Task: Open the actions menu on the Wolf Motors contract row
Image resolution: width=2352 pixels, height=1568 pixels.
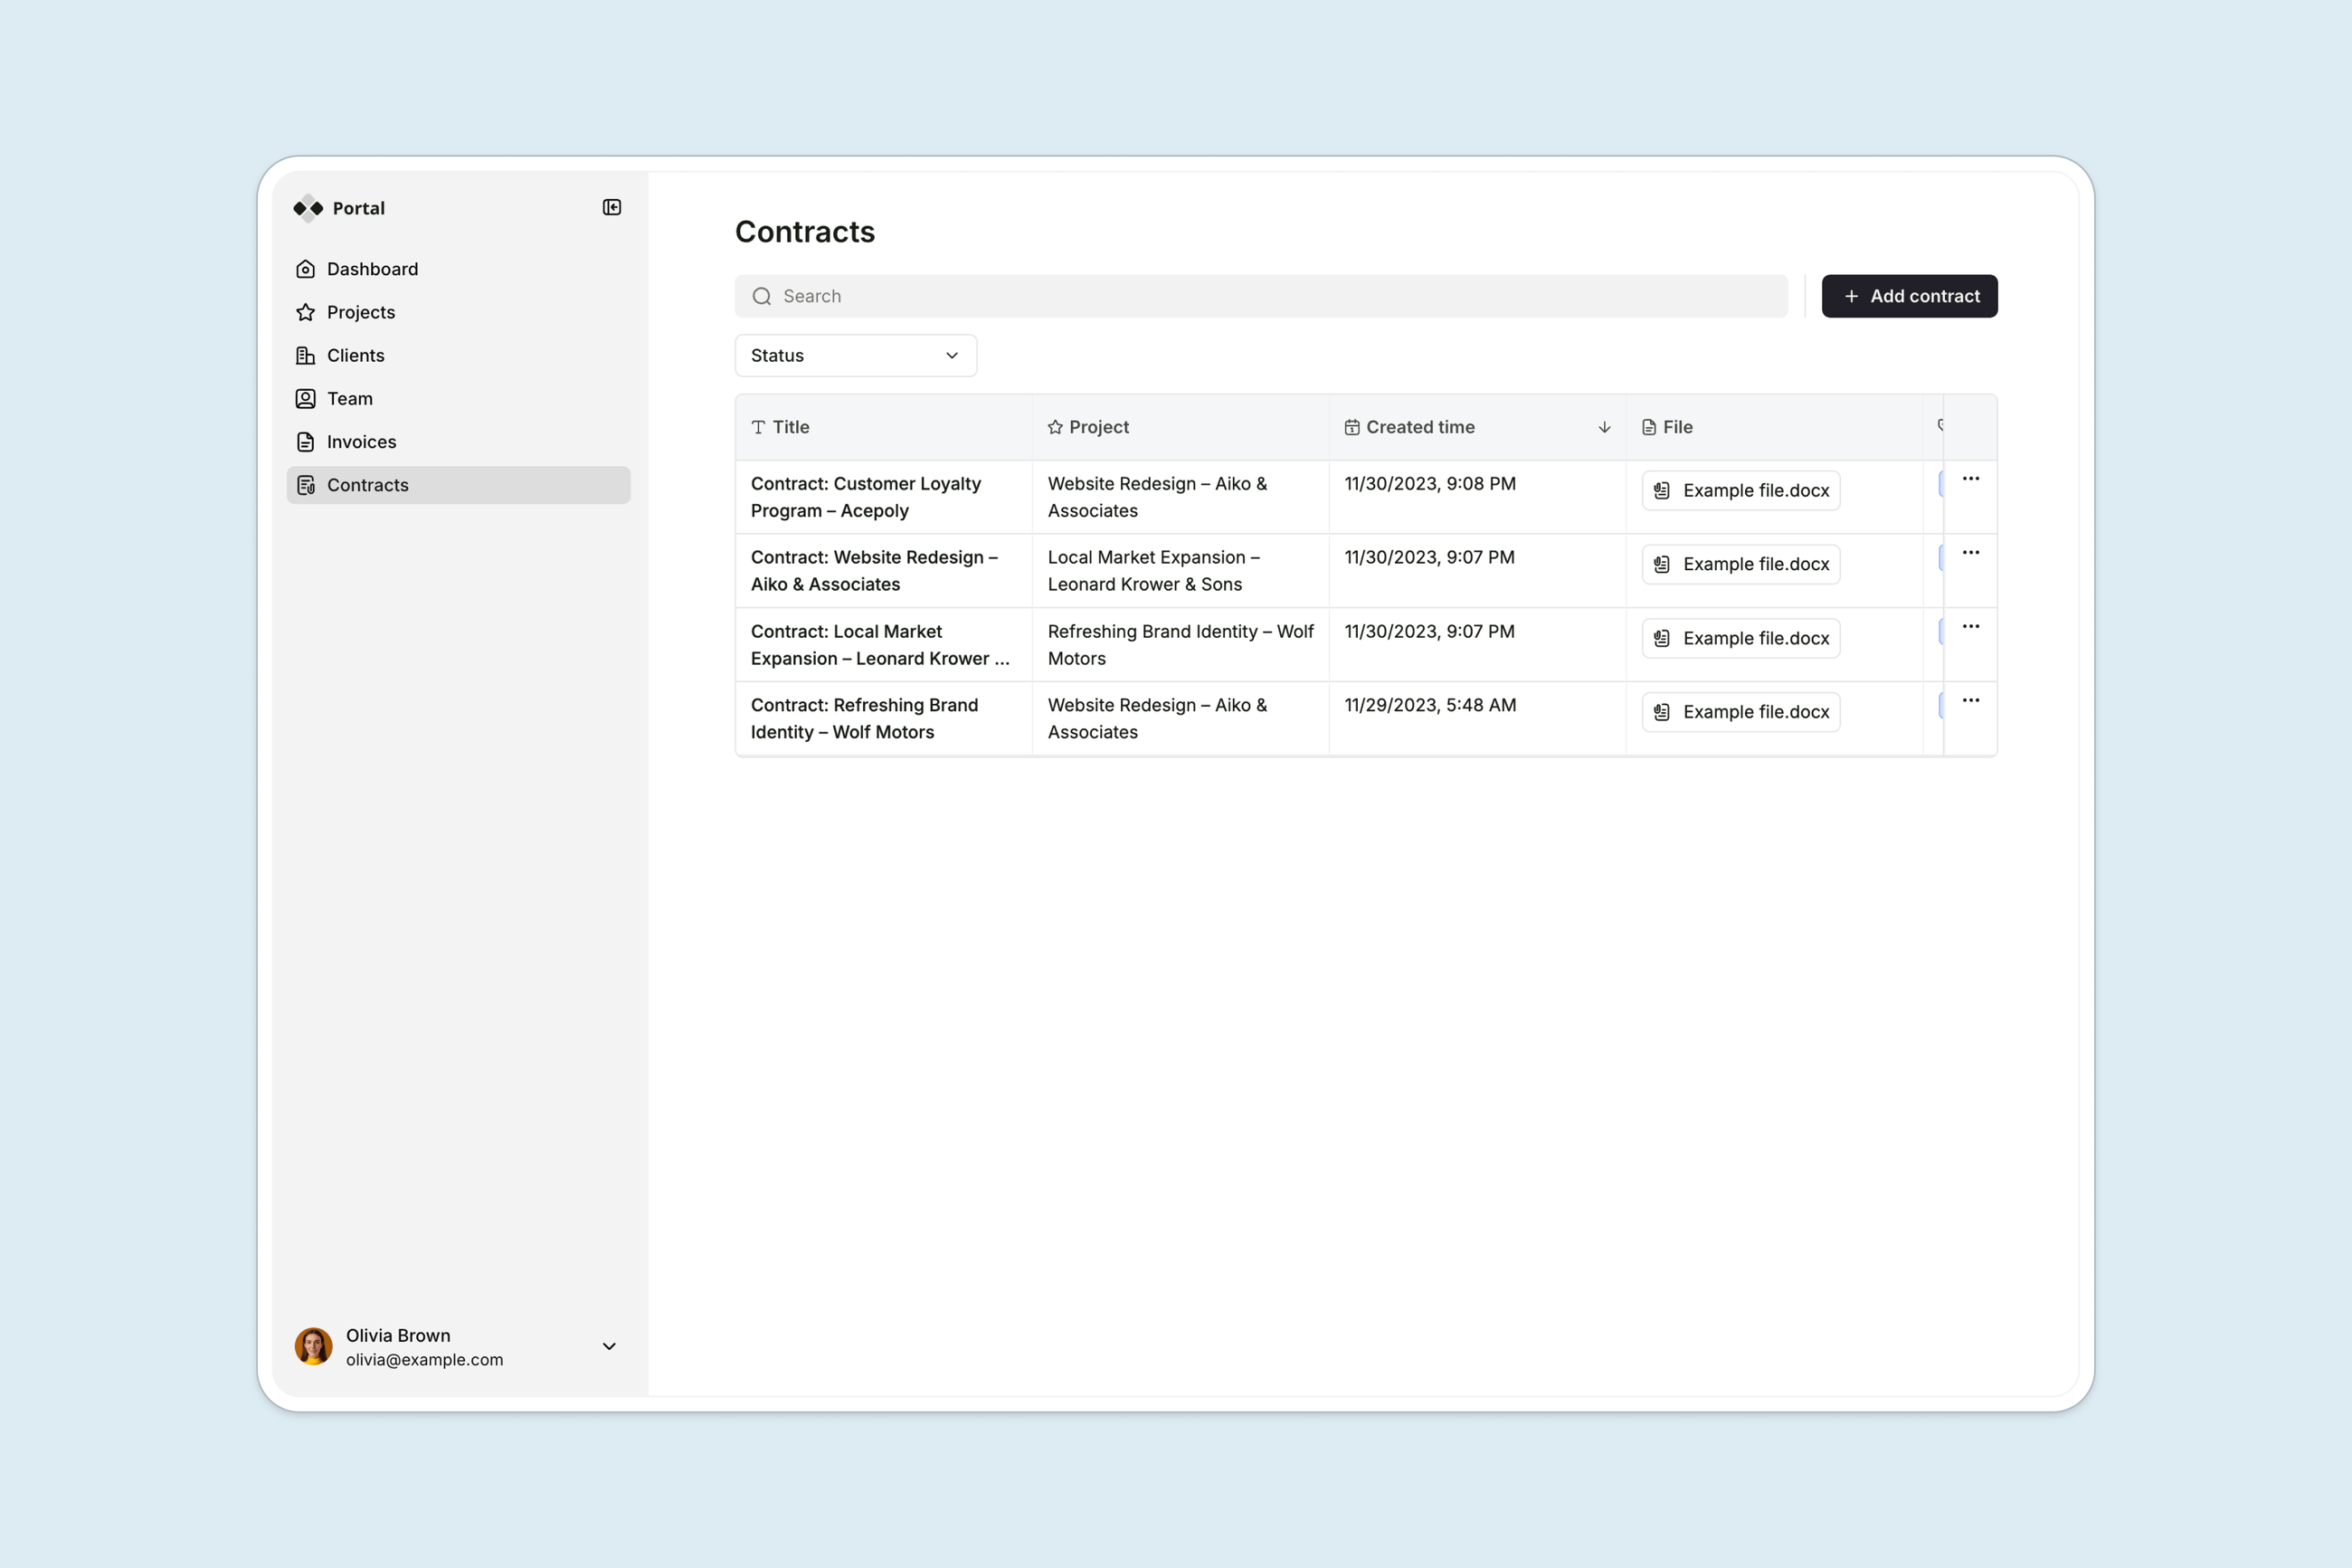Action: pos(1970,700)
